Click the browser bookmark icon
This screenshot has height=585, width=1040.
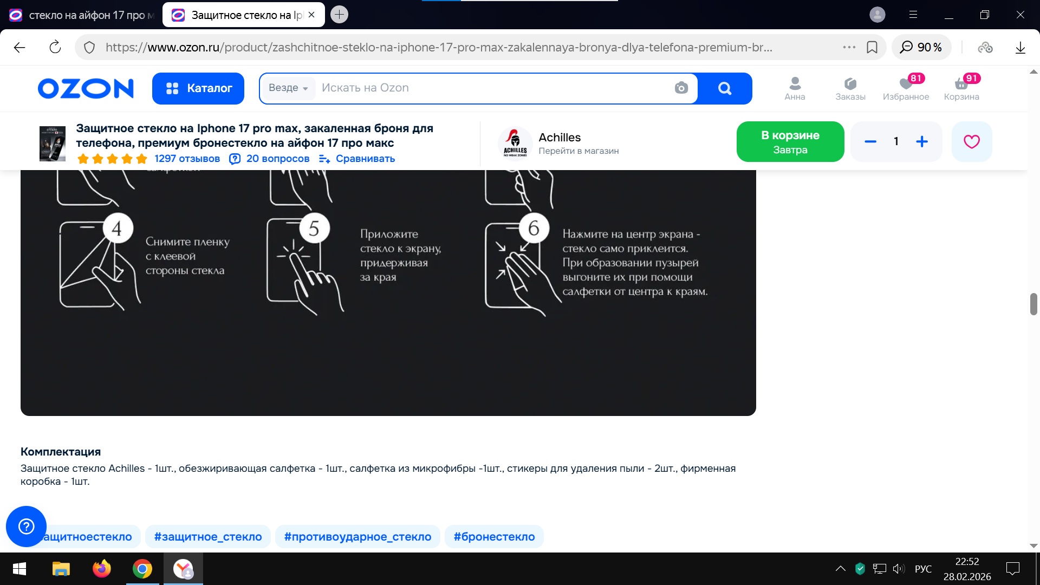coord(872,47)
